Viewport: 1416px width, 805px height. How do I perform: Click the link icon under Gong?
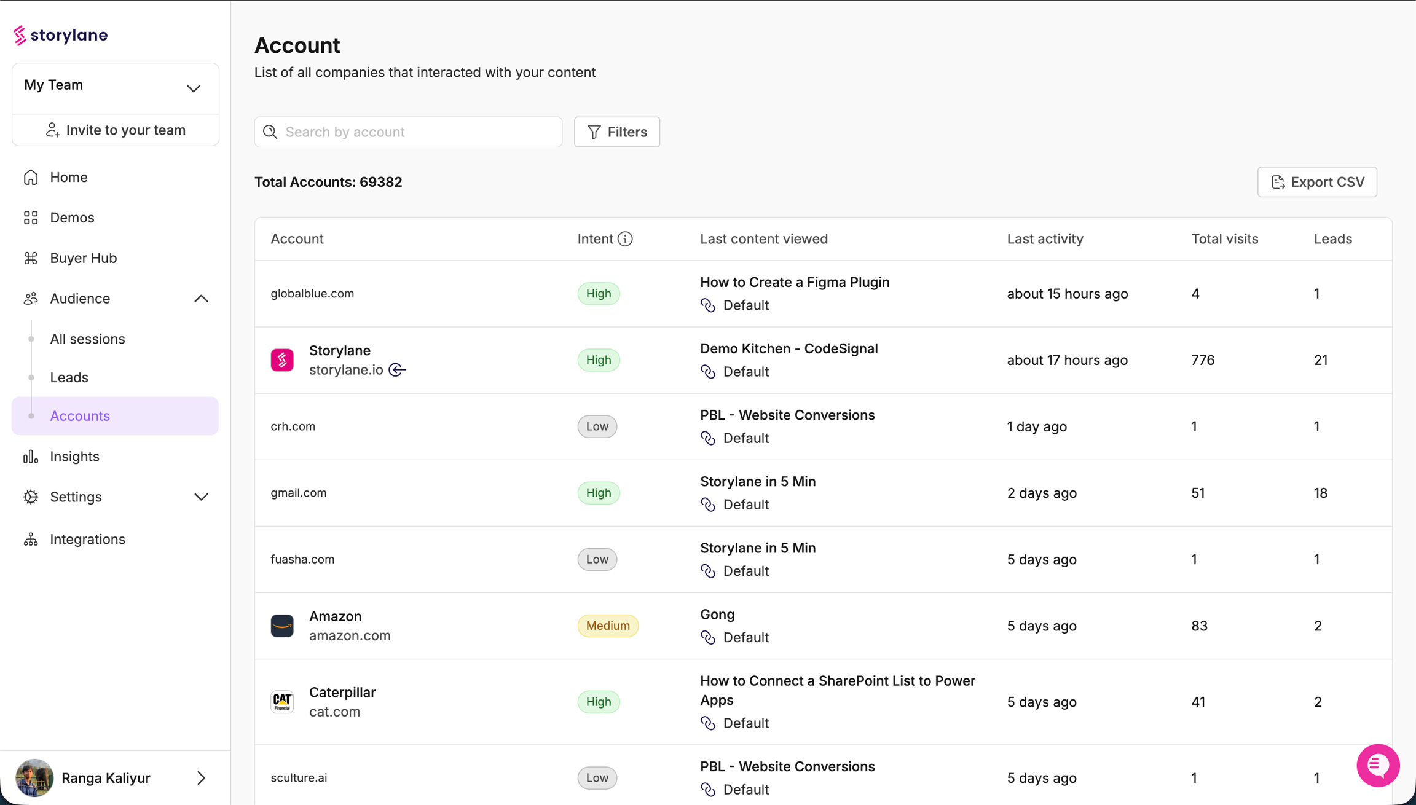tap(708, 638)
